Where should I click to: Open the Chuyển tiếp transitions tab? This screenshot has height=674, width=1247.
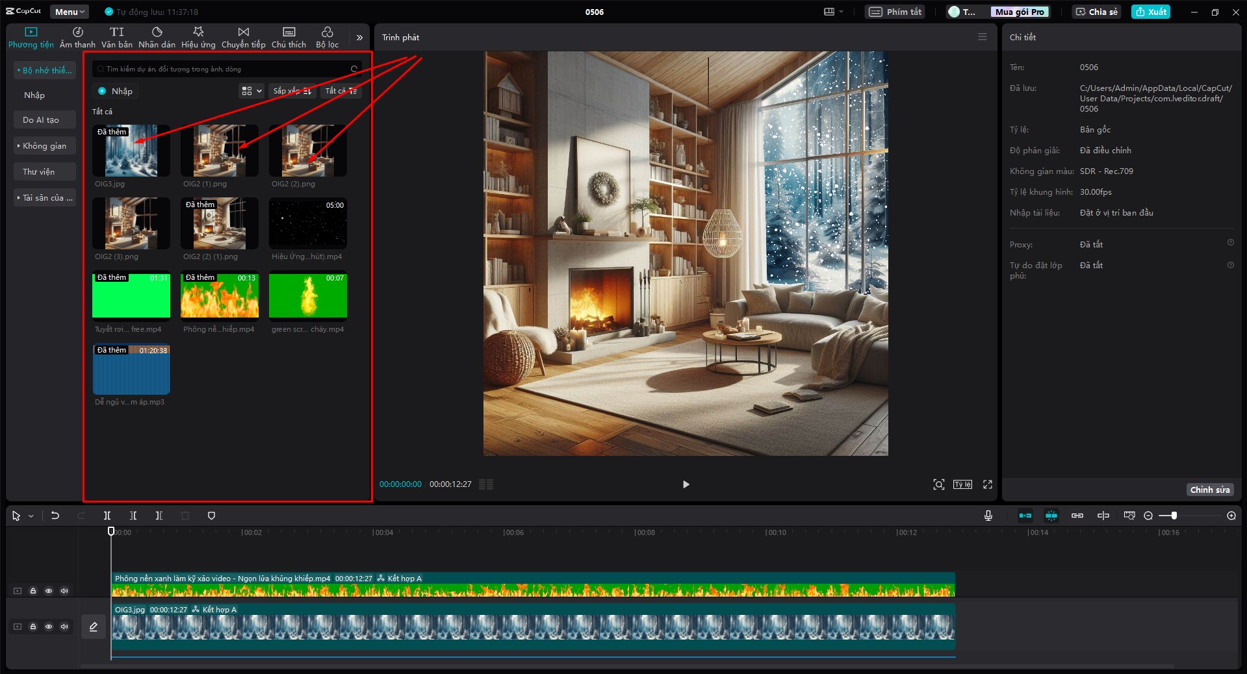pos(244,38)
